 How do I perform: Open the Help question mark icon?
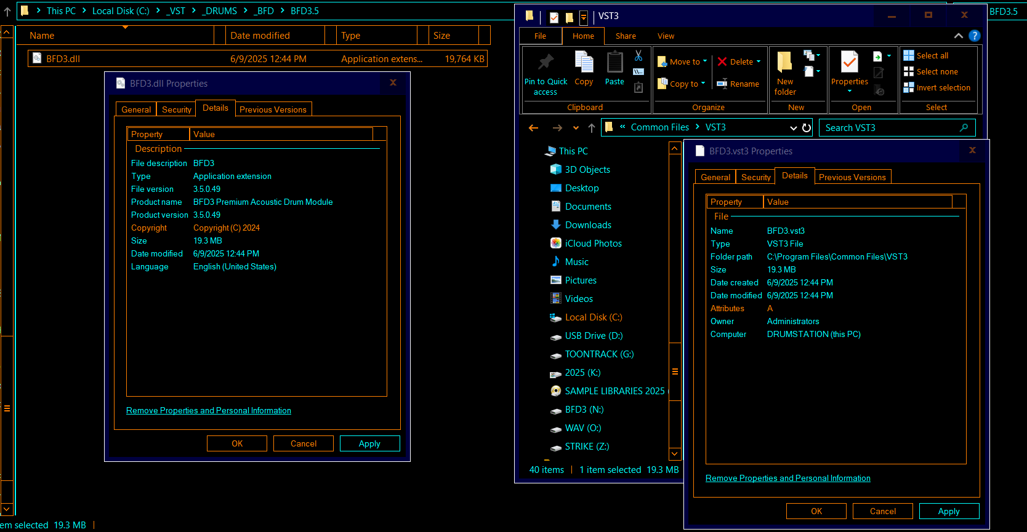click(975, 36)
